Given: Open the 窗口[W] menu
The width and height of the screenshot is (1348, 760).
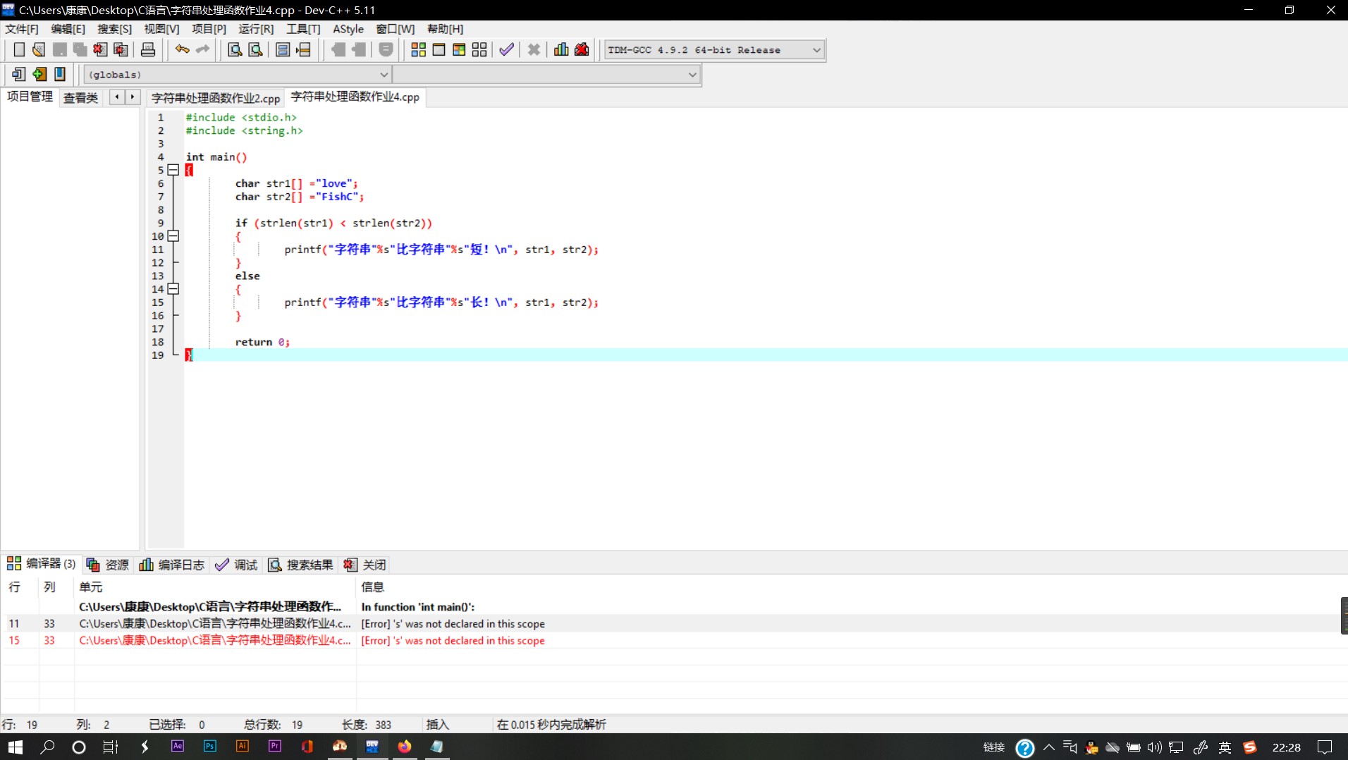Looking at the screenshot, I should click(395, 29).
